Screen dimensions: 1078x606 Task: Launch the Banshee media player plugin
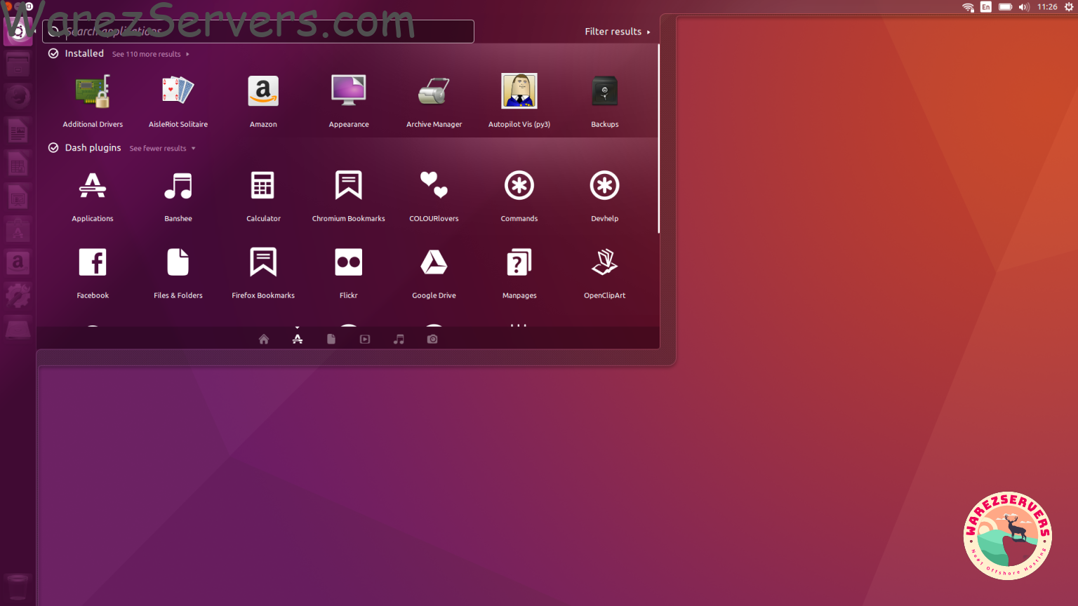click(178, 194)
